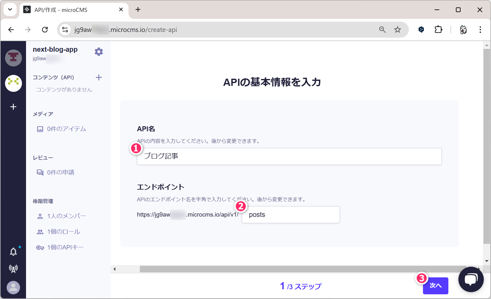The image size is (491, 299).
Task: Click the 次へ button
Action: click(x=435, y=286)
